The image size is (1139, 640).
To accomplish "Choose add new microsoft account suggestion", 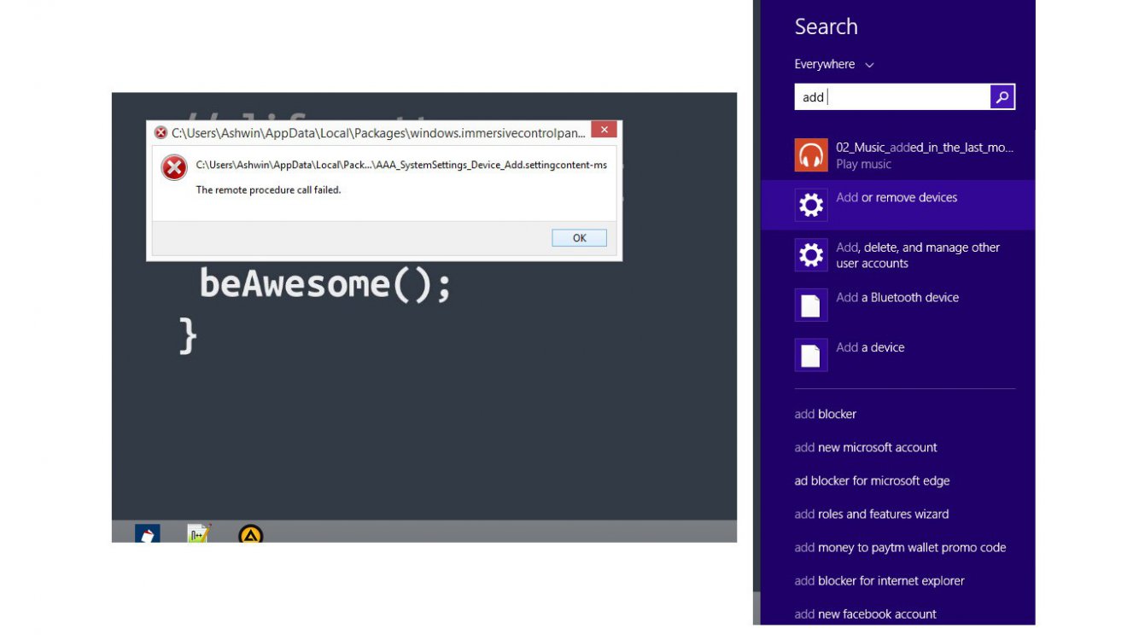I will (865, 448).
